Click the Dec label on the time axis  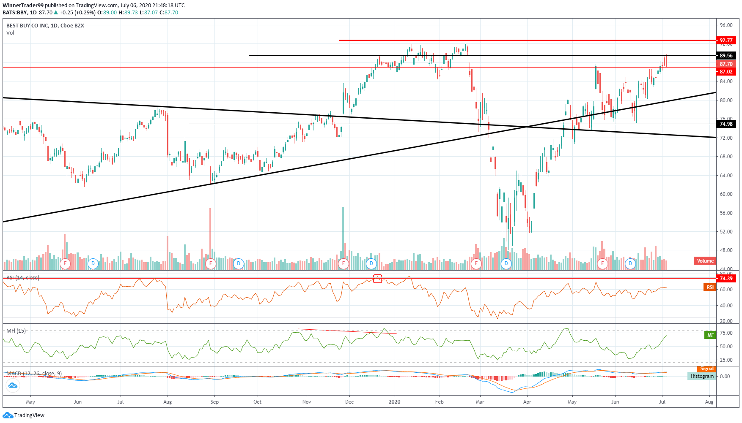point(349,402)
